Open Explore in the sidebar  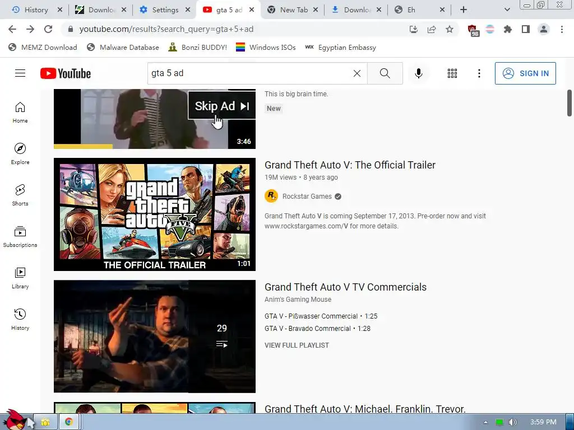(20, 154)
